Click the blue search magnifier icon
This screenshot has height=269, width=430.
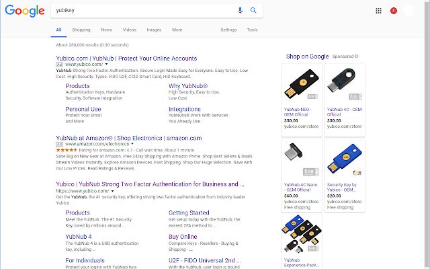point(253,11)
